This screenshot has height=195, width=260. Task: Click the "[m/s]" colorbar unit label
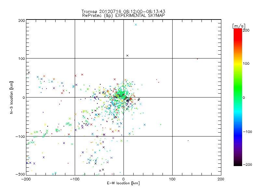tap(239, 26)
